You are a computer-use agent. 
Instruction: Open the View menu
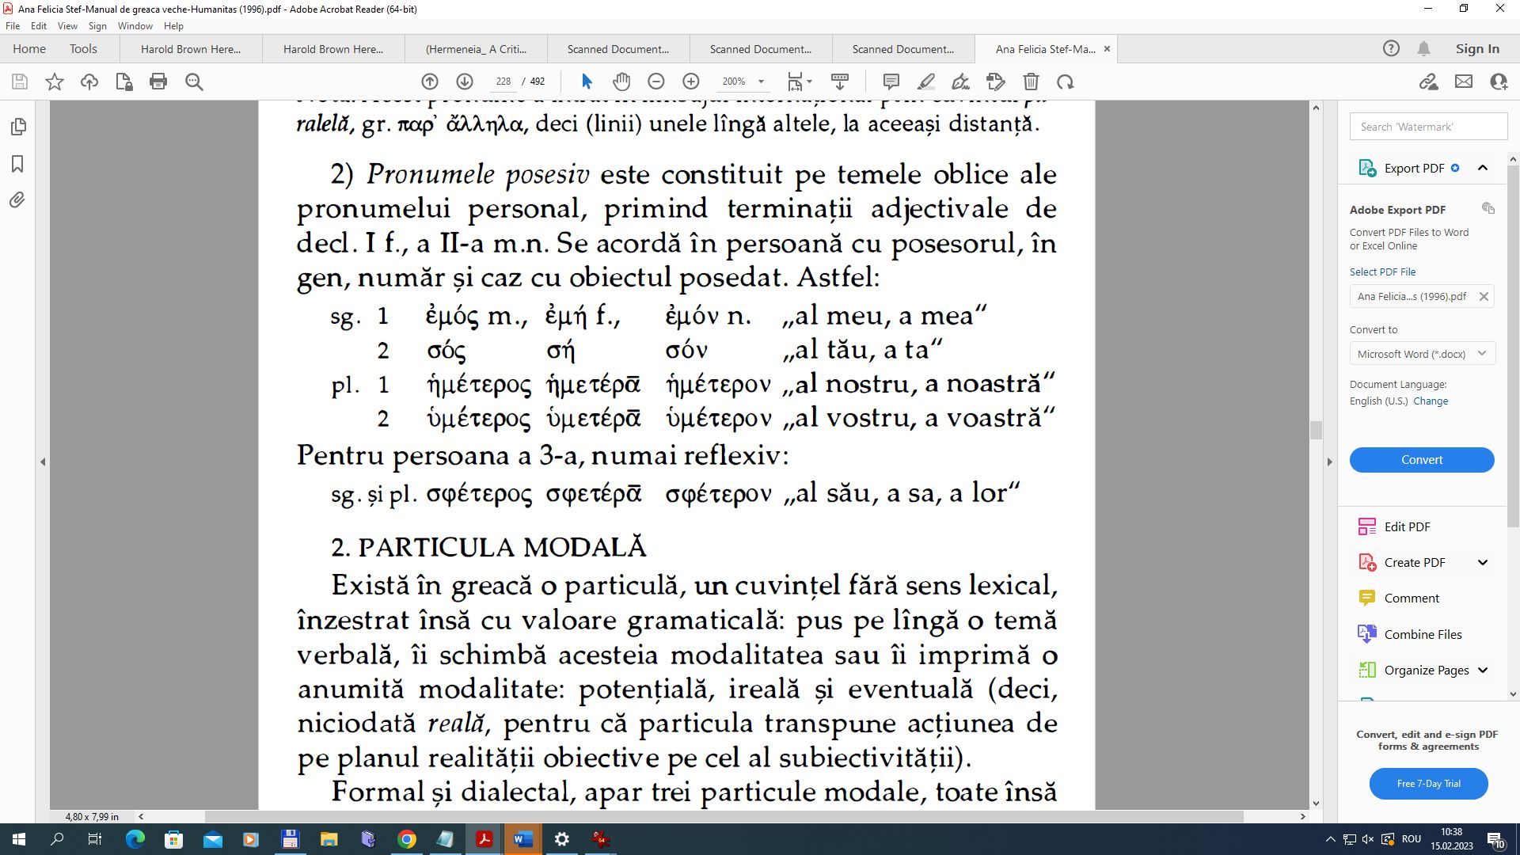click(67, 26)
